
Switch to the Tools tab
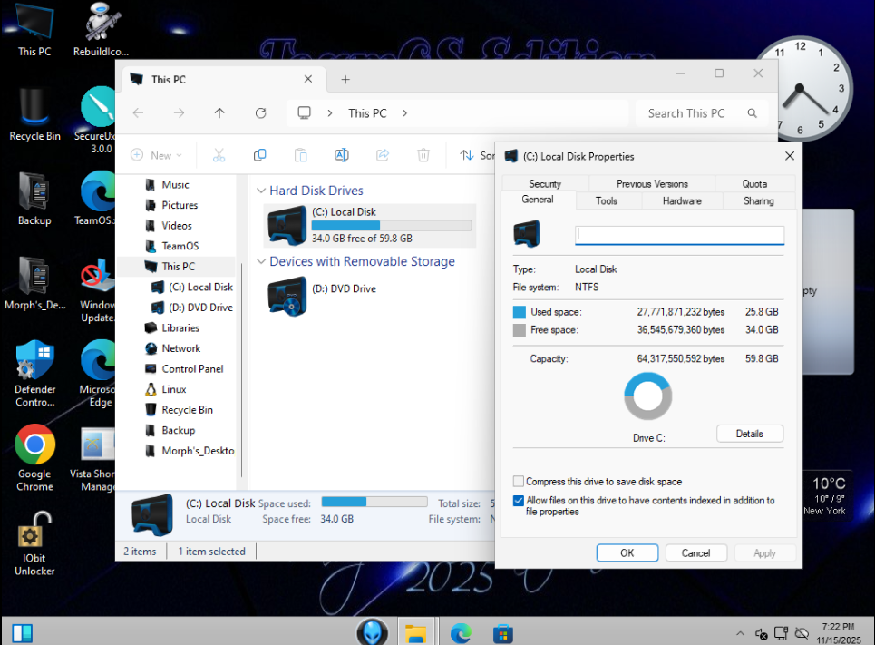coord(607,200)
